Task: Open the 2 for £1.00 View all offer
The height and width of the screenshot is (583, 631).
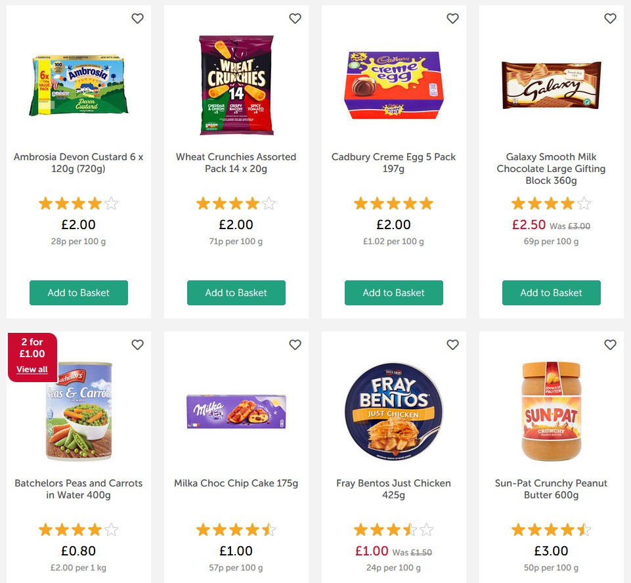Action: pos(32,369)
